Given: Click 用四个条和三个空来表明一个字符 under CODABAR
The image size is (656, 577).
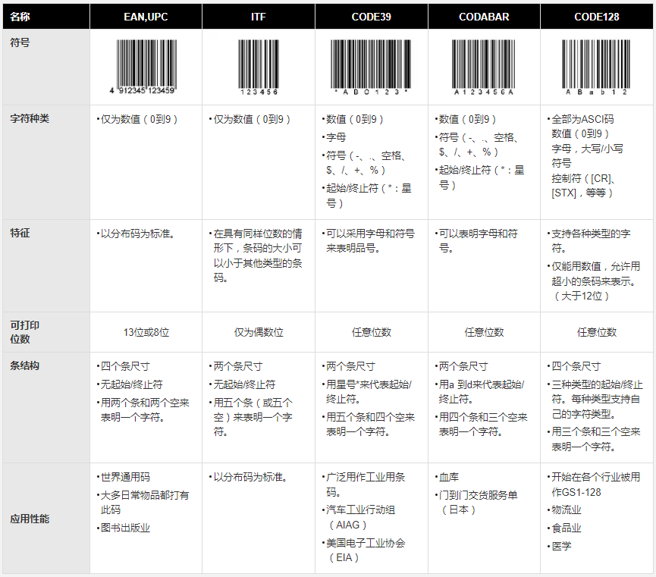Looking at the screenshot, I should [482, 425].
